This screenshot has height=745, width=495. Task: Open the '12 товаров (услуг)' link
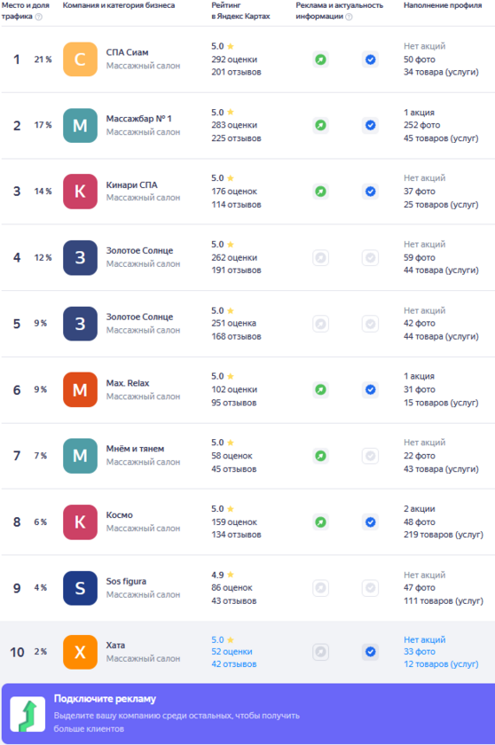pos(441,663)
